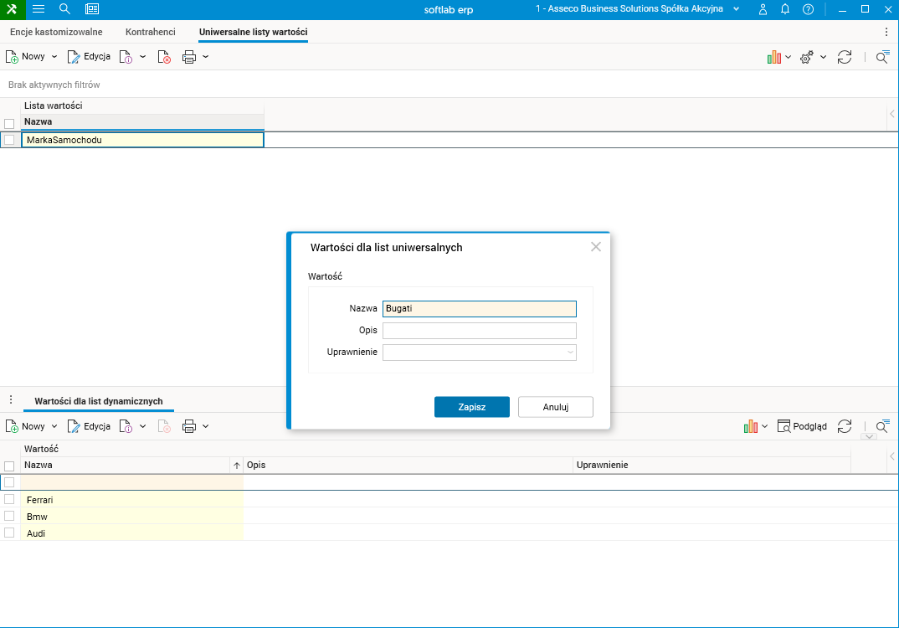Open help question mark icon

point(808,9)
